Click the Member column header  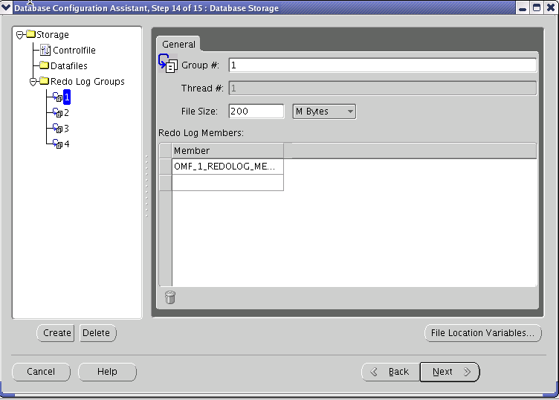(227, 151)
